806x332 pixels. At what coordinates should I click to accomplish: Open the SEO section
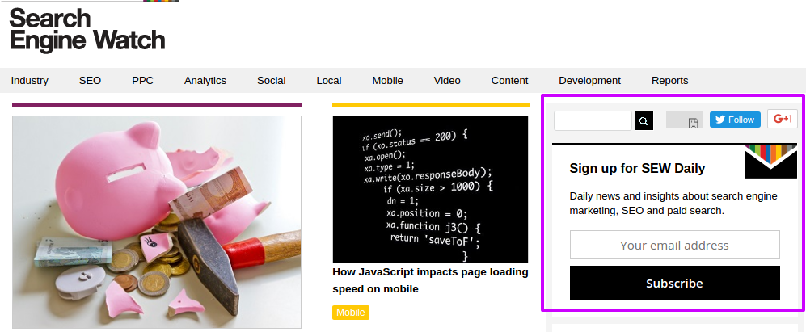coord(90,81)
